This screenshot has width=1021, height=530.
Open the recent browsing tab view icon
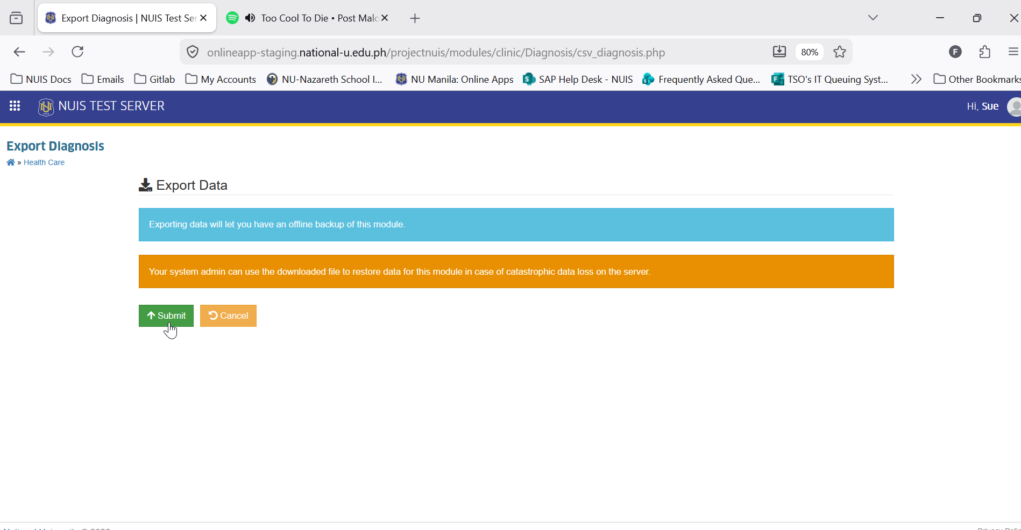[x=17, y=18]
